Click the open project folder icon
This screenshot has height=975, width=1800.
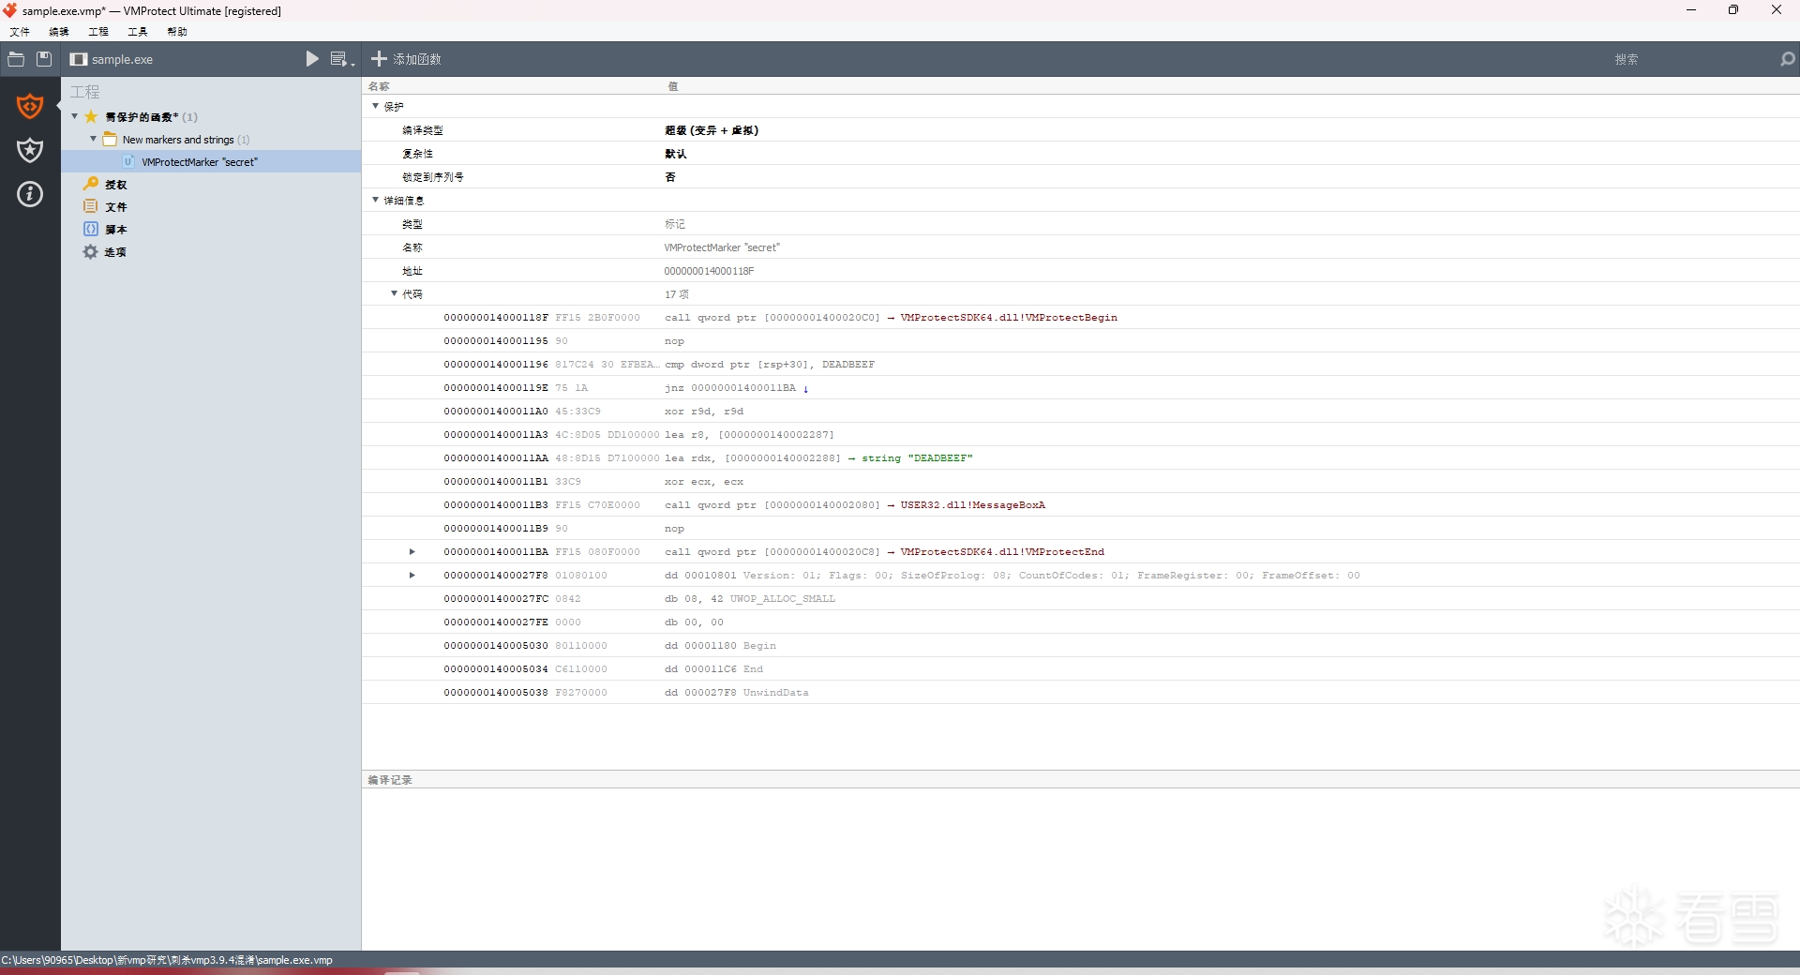pyautogui.click(x=16, y=59)
